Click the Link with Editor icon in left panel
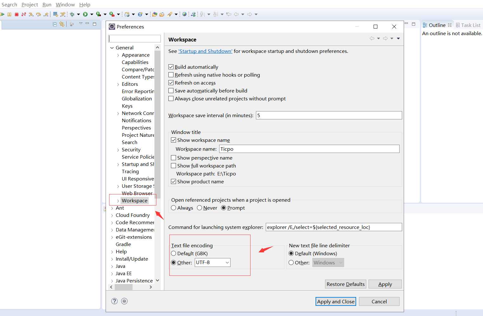Image resolution: width=483 pixels, height=316 pixels. coord(62,24)
